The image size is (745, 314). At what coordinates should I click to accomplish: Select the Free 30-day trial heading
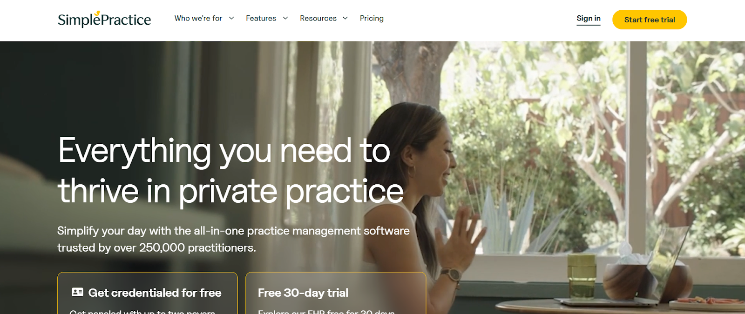303,293
